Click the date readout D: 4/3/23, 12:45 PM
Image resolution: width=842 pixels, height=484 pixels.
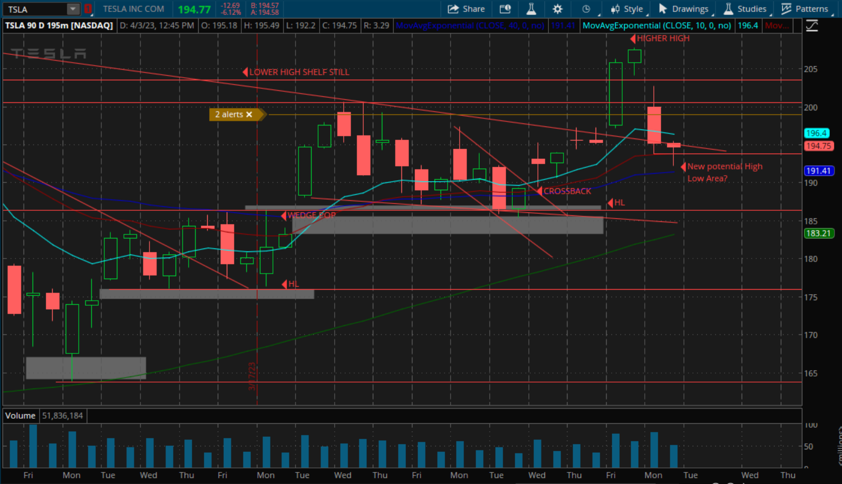click(x=158, y=26)
